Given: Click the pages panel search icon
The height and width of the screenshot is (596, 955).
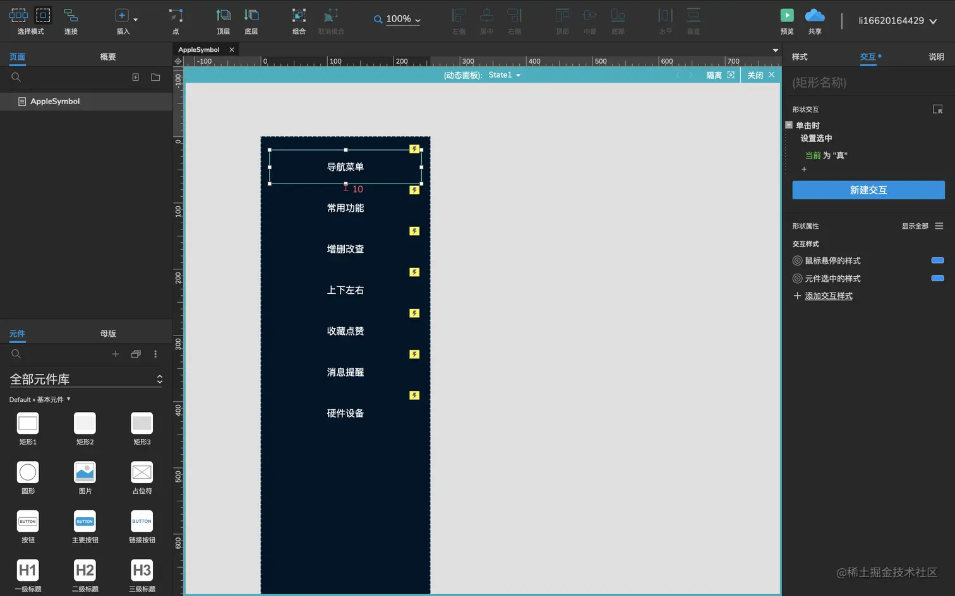Looking at the screenshot, I should (x=16, y=77).
